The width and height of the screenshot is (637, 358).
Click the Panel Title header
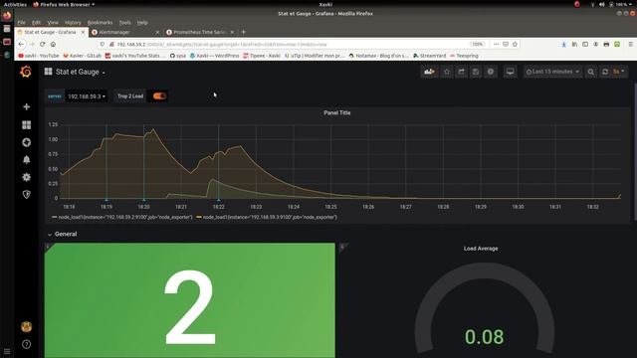click(336, 112)
